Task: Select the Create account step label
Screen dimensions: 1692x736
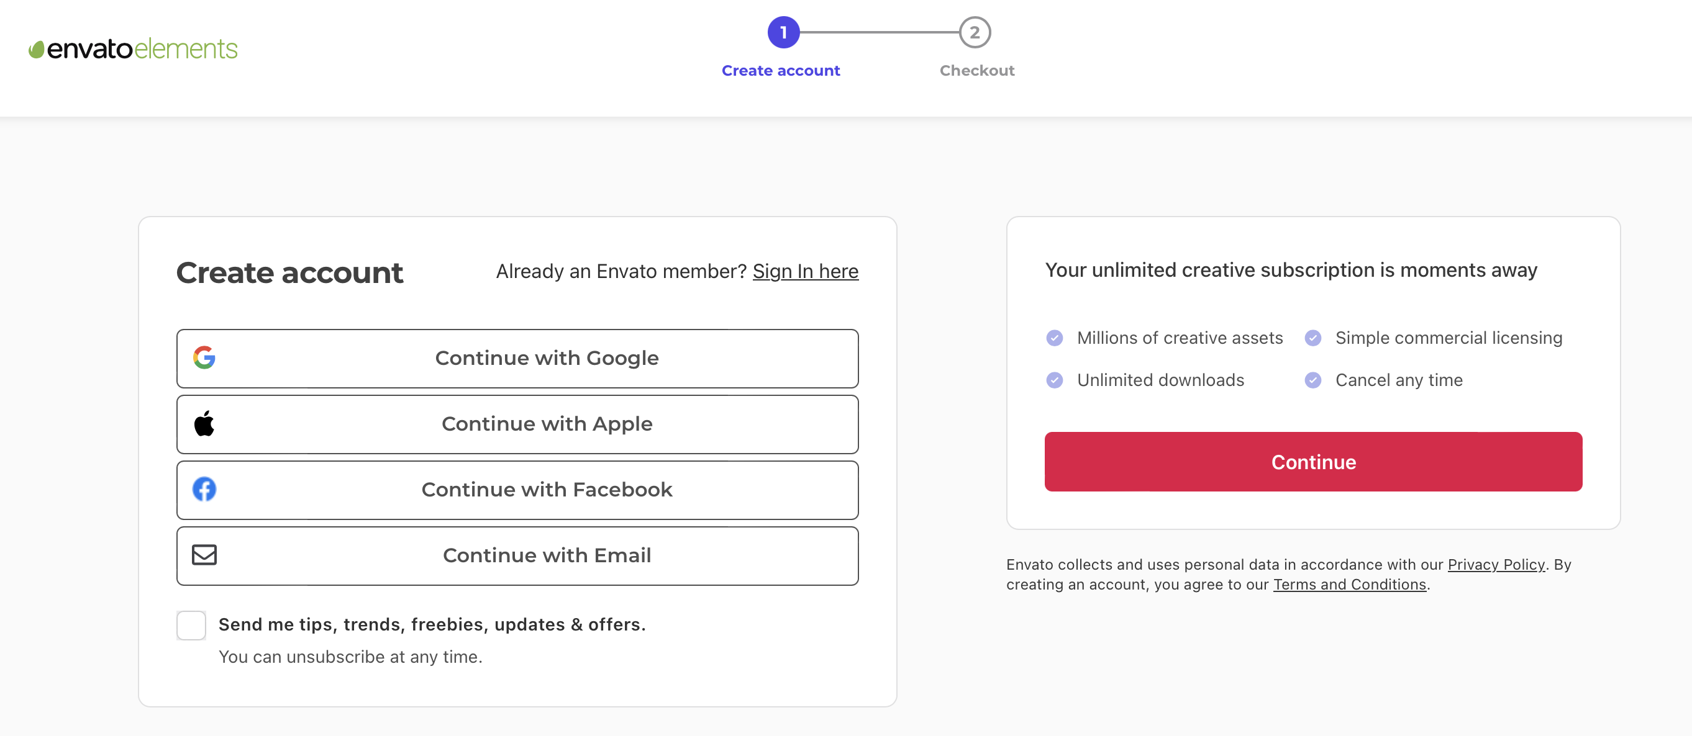Action: pos(781,70)
